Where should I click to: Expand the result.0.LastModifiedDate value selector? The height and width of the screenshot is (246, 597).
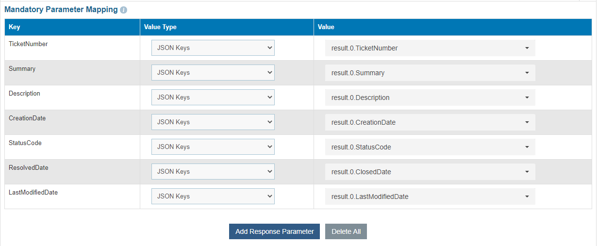430,197
